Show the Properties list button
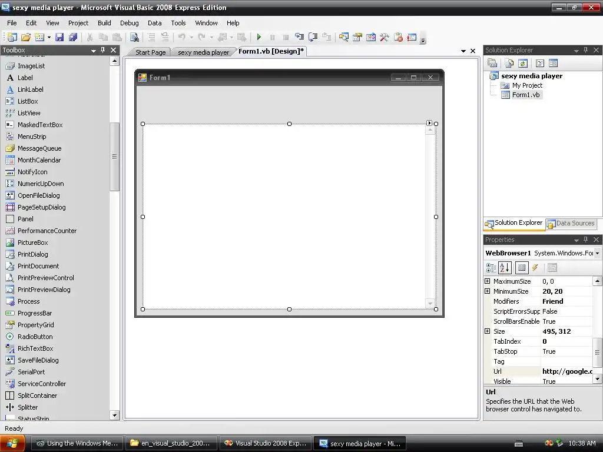Image resolution: width=603 pixels, height=452 pixels. [x=522, y=268]
